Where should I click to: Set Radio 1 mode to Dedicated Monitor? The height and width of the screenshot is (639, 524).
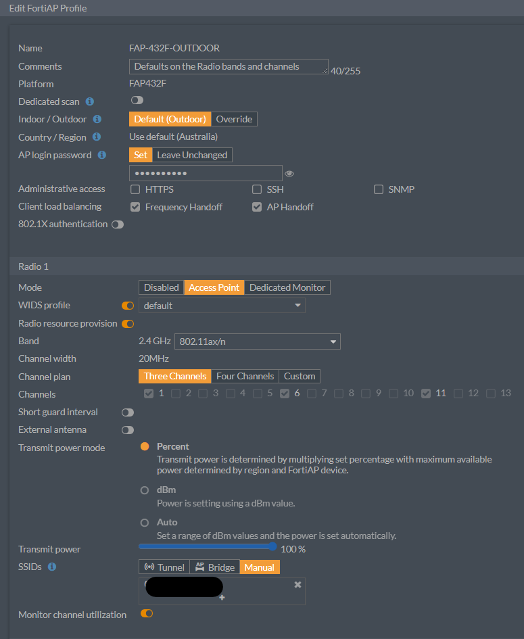pyautogui.click(x=287, y=287)
